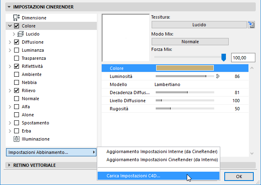Screen dimensions: 261x185
Task: Enable the Nebbia checkbox
Action: (x=17, y=82)
